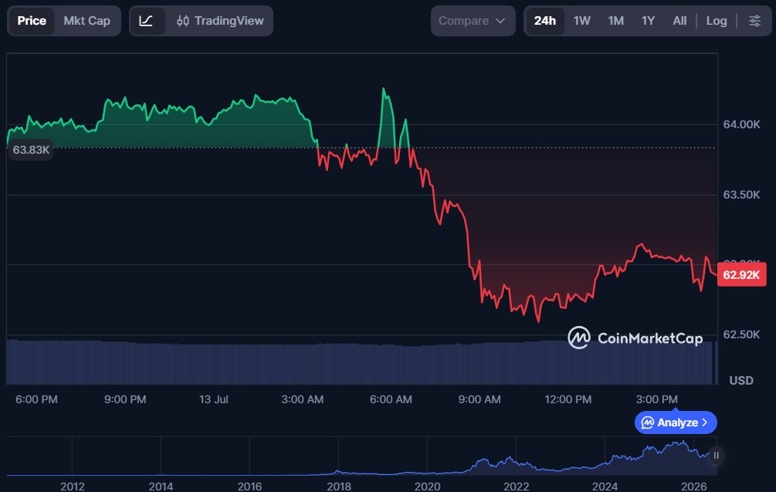Select the 1M time range
Image resolution: width=776 pixels, height=492 pixels.
pos(615,21)
